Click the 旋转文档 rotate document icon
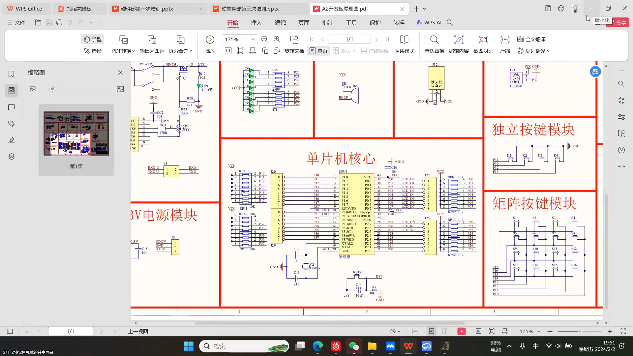Screen dimensions: 633x356 coord(294,51)
